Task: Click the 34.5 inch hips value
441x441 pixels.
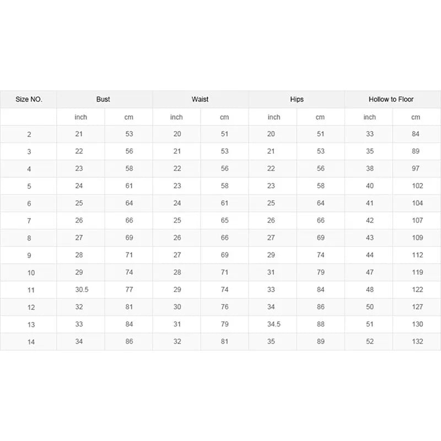Action: click(x=273, y=324)
